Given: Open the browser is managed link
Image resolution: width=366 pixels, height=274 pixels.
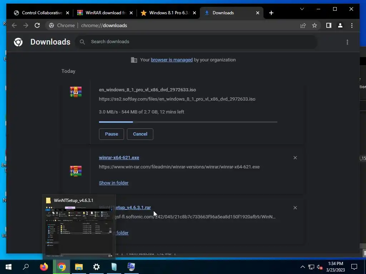Looking at the screenshot, I should tap(172, 60).
